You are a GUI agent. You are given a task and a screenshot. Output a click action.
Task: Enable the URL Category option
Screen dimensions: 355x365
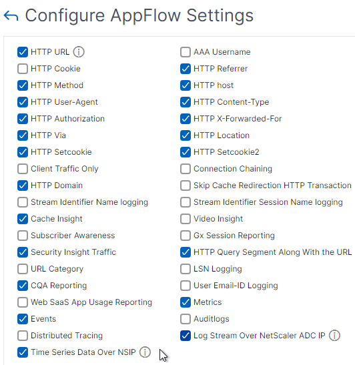click(x=23, y=269)
